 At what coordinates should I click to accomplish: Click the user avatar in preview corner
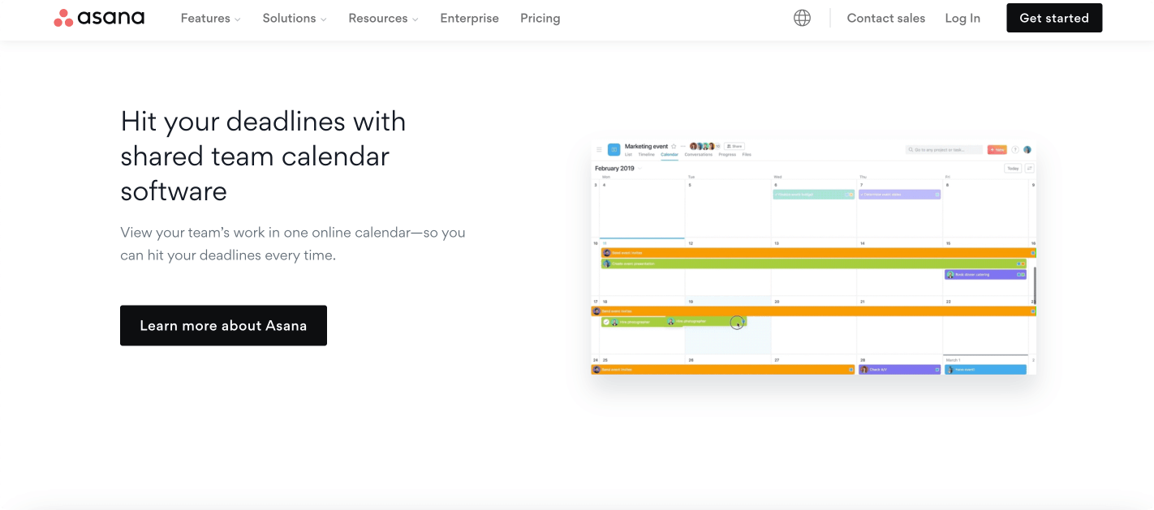(1027, 150)
